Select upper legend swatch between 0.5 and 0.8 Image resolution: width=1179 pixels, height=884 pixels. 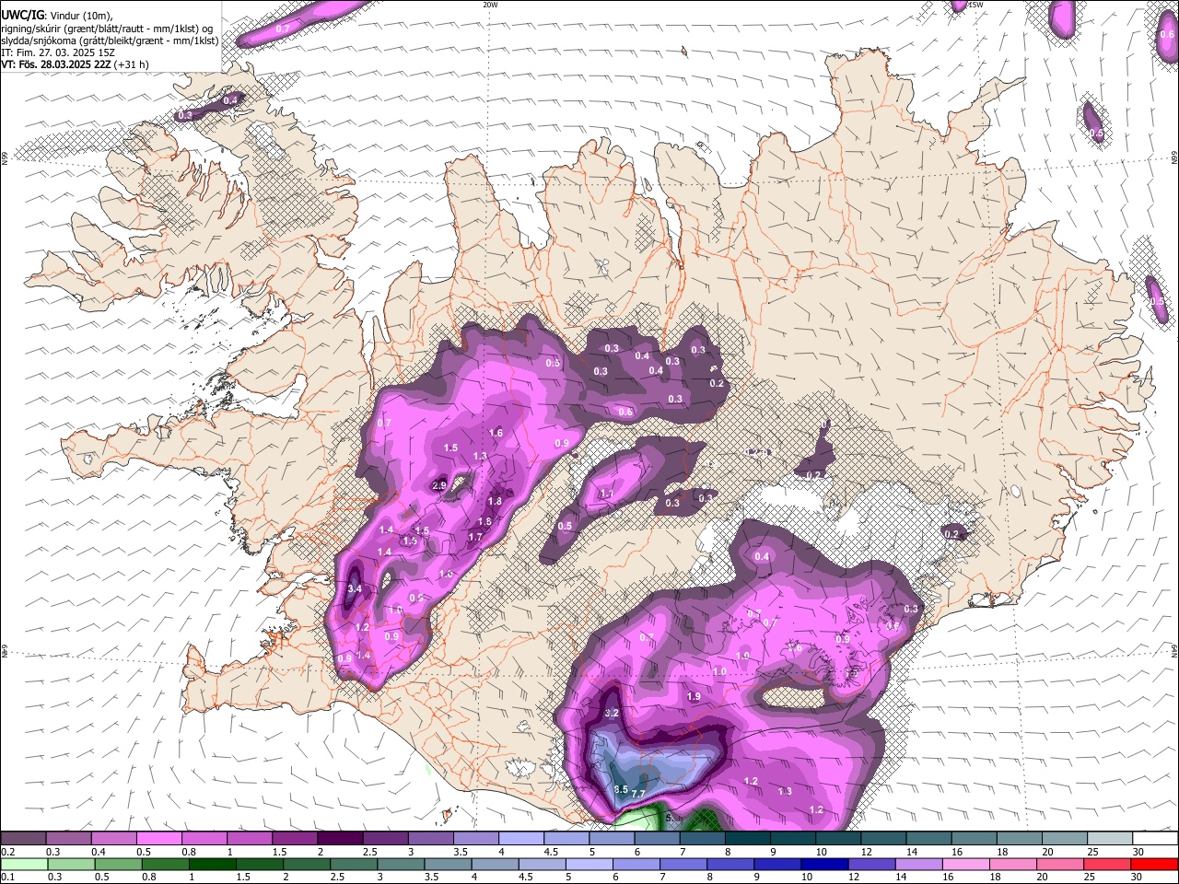point(159,838)
